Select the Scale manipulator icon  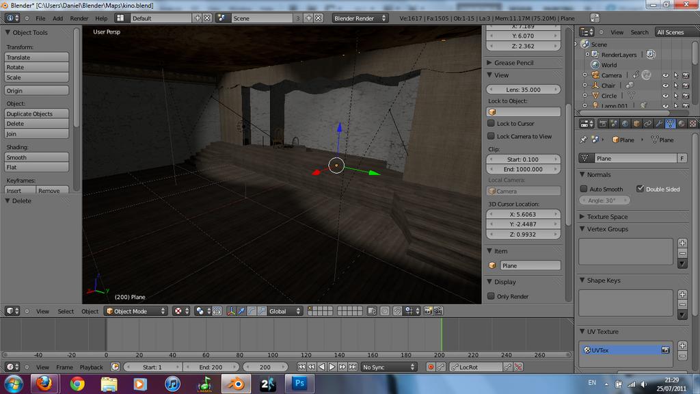[262, 311]
